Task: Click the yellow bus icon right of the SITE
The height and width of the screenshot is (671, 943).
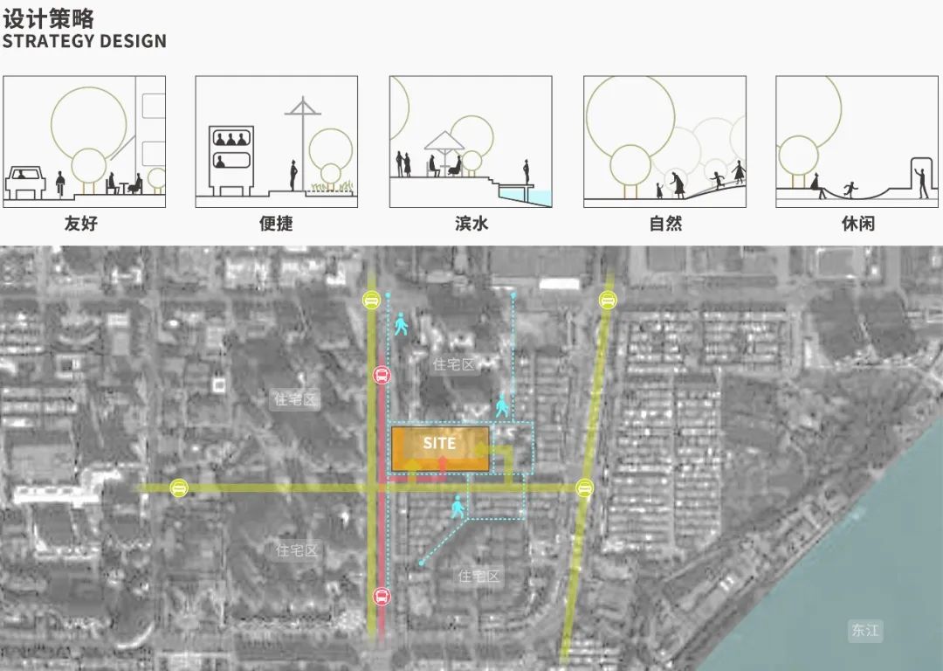Action: click(x=583, y=487)
